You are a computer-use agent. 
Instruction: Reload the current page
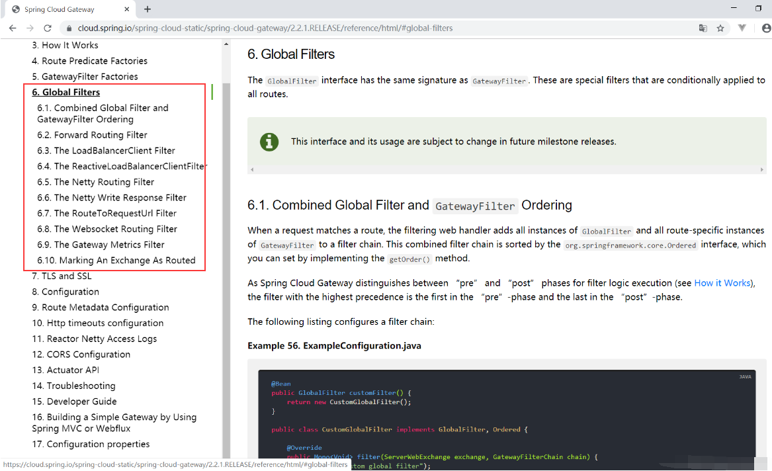point(48,28)
